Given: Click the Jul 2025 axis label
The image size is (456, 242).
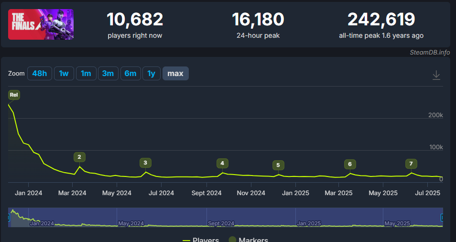Looking at the screenshot, I should [x=427, y=193].
